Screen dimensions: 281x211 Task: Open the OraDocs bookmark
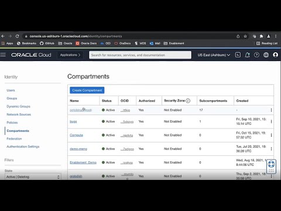click(122, 43)
